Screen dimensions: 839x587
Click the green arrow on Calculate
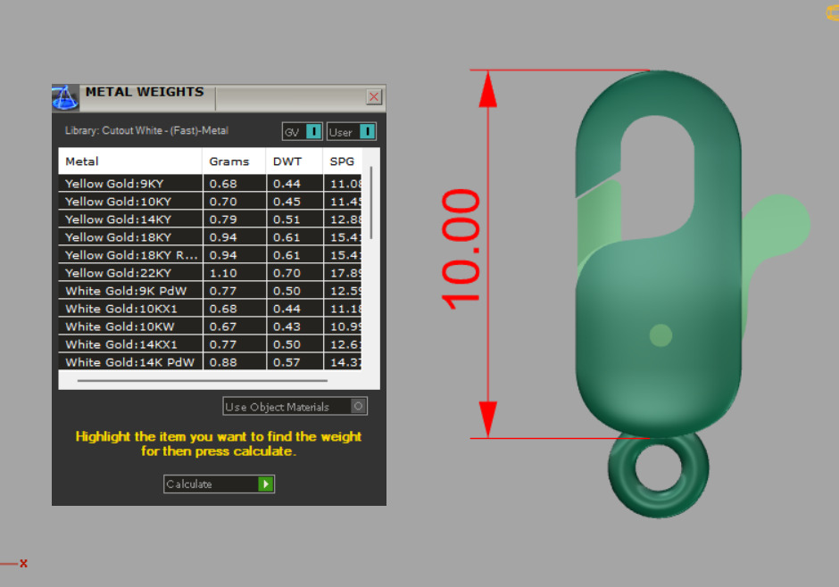pyautogui.click(x=265, y=484)
